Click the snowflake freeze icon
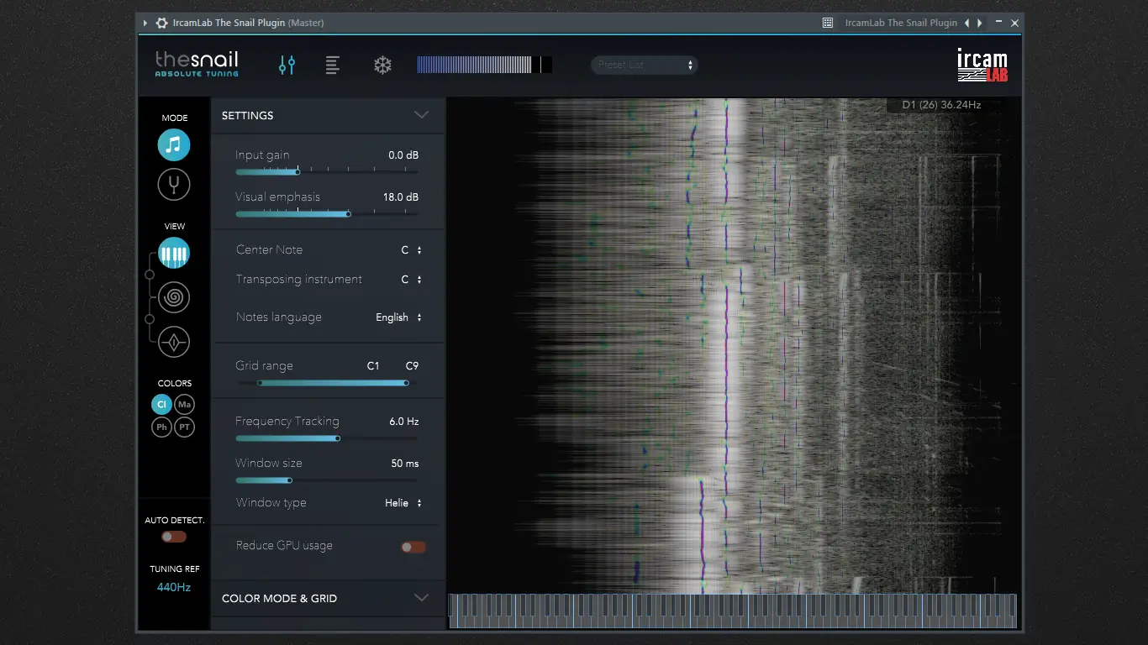 coord(382,65)
